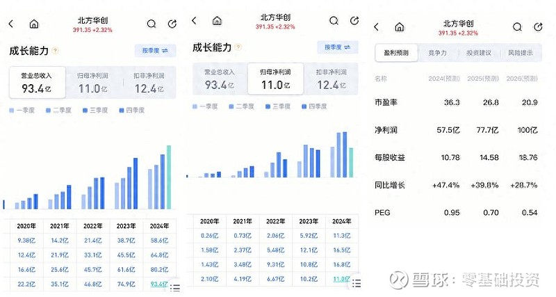Open the list menu icon under the middle table
Screen dimensions: 556x297
pos(357,283)
